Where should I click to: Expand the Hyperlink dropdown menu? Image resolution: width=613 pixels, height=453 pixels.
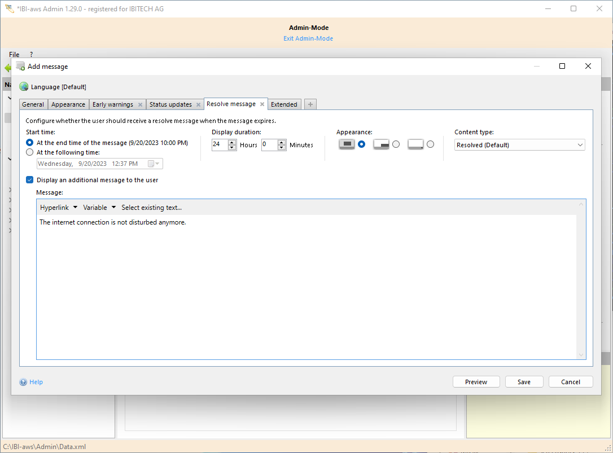click(59, 208)
